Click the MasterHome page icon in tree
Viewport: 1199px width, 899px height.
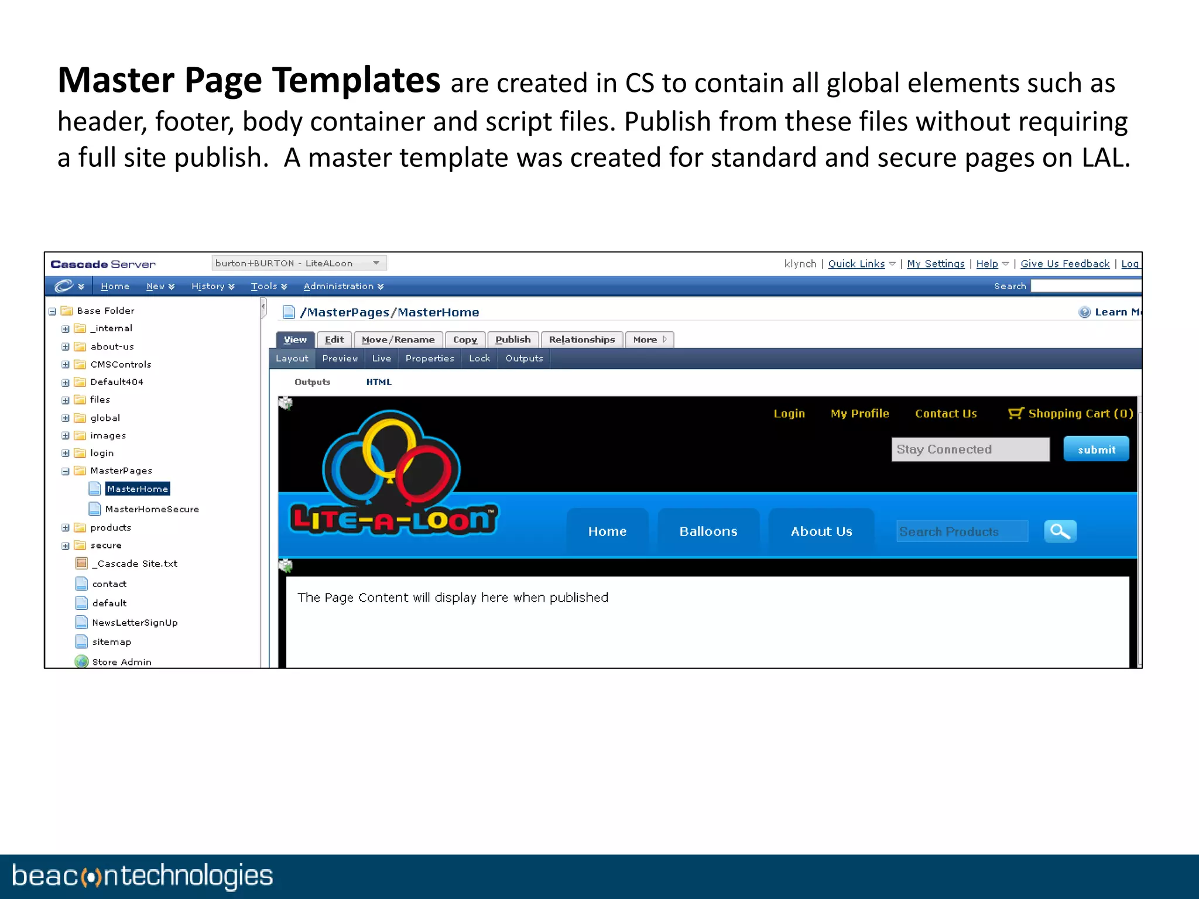[x=95, y=489]
